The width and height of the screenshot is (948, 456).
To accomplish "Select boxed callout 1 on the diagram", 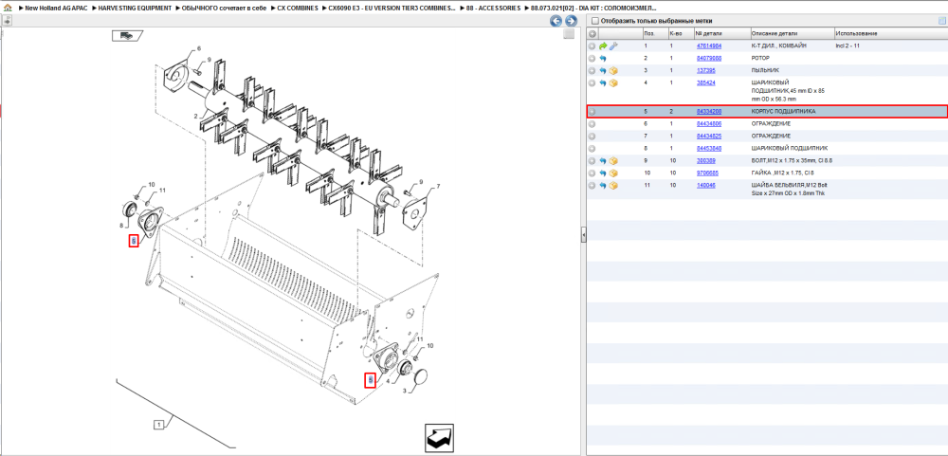I will [x=158, y=425].
